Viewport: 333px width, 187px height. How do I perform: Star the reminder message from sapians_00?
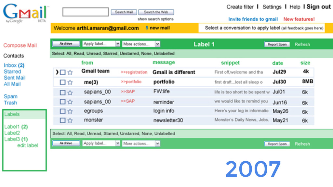coord(70,102)
